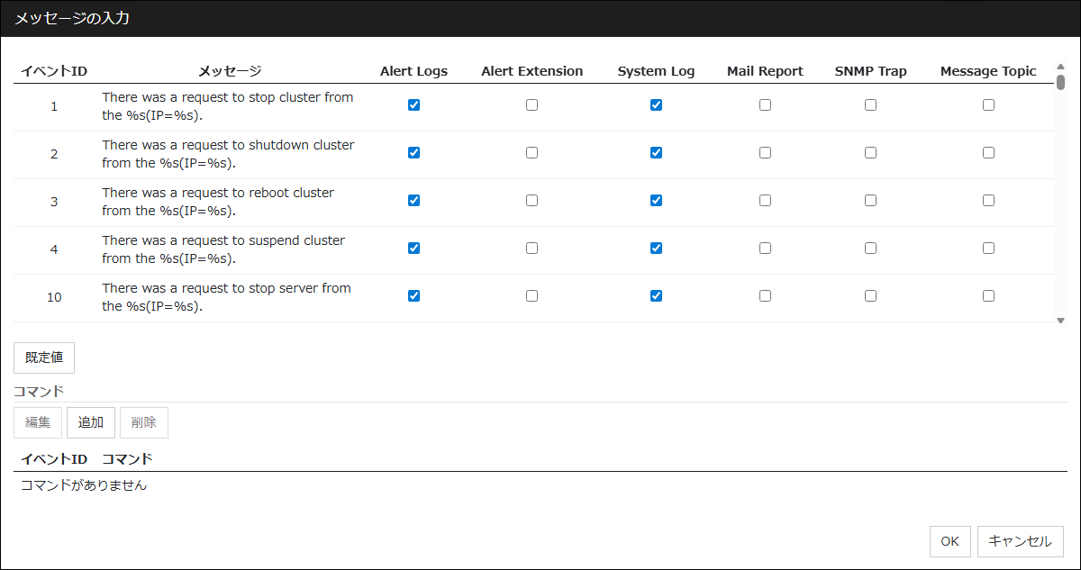The height and width of the screenshot is (570, 1081).
Task: Check Message Topic for event ID 10
Action: tap(988, 295)
